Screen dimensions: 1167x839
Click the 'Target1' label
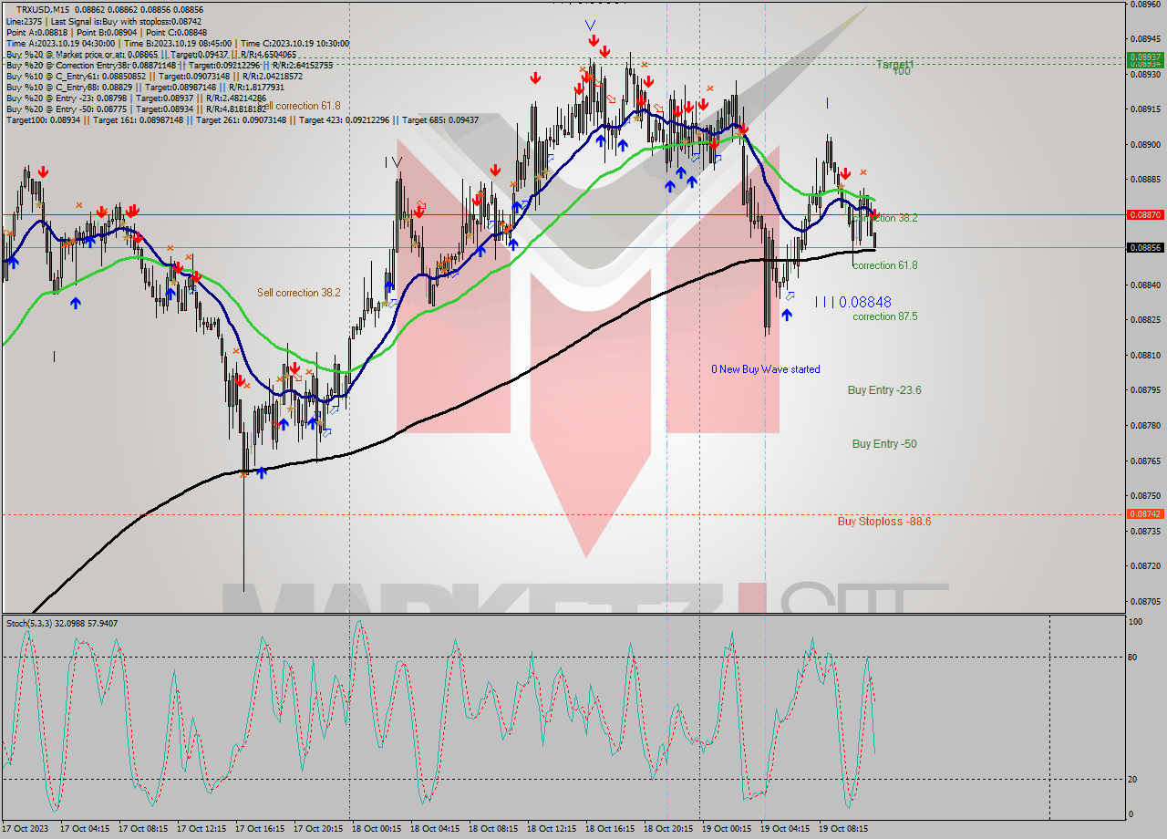[x=894, y=65]
